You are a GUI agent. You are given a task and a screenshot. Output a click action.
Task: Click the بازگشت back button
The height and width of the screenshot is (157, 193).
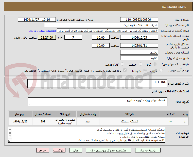click(59, 150)
